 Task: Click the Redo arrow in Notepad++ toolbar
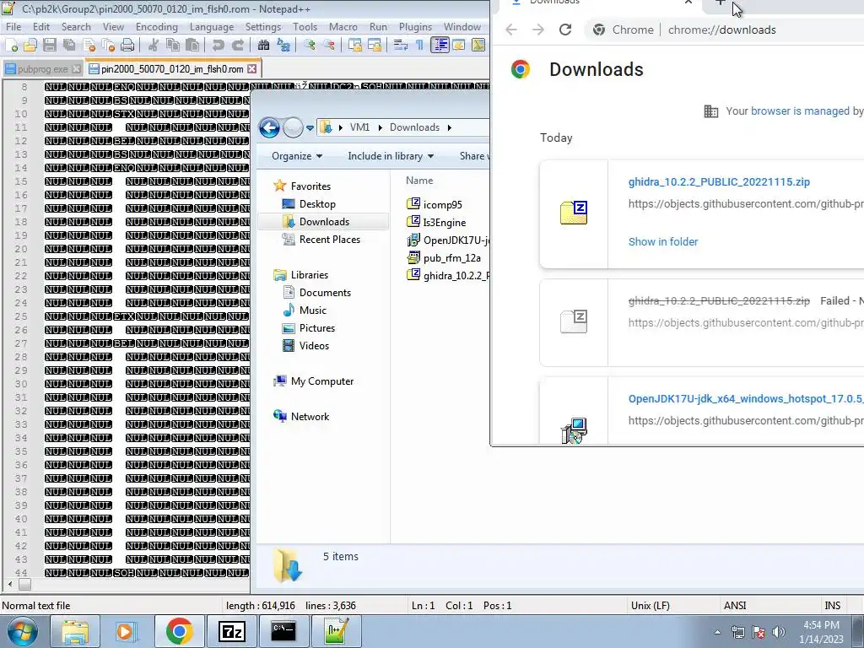pyautogui.click(x=237, y=46)
